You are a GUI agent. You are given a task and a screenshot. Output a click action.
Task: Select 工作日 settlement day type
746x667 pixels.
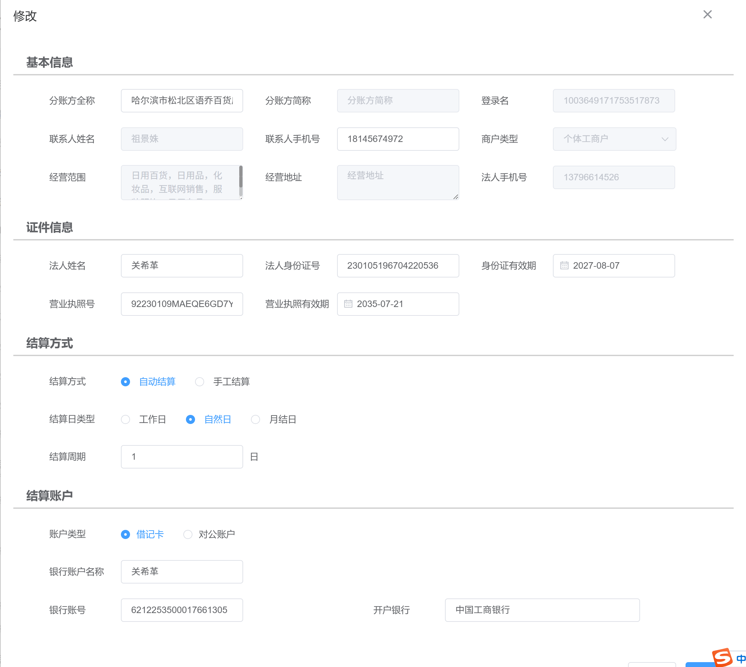[x=125, y=419]
